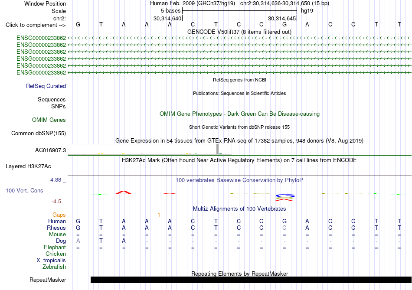412x290 pixels.
Task: Click the -4.5 PhyloP lower limit value
Action: pyautogui.click(x=56, y=202)
